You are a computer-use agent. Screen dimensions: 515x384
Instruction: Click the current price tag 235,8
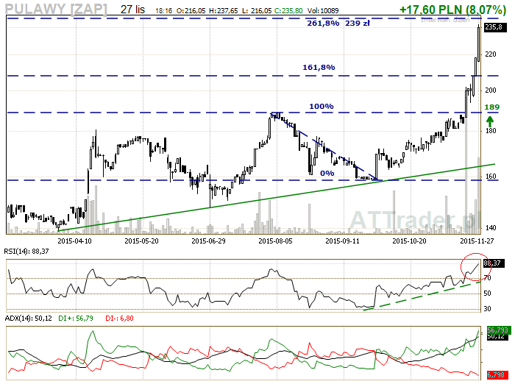click(x=494, y=27)
